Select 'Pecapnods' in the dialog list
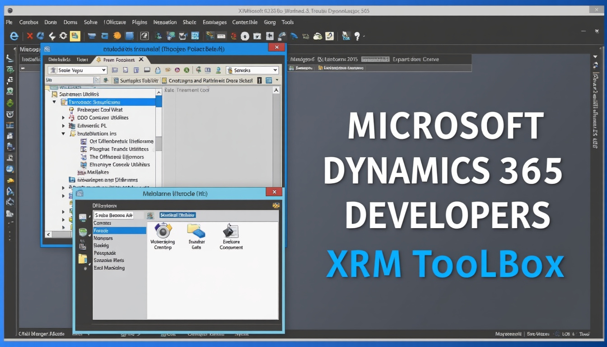The width and height of the screenshot is (607, 347). pyautogui.click(x=105, y=253)
